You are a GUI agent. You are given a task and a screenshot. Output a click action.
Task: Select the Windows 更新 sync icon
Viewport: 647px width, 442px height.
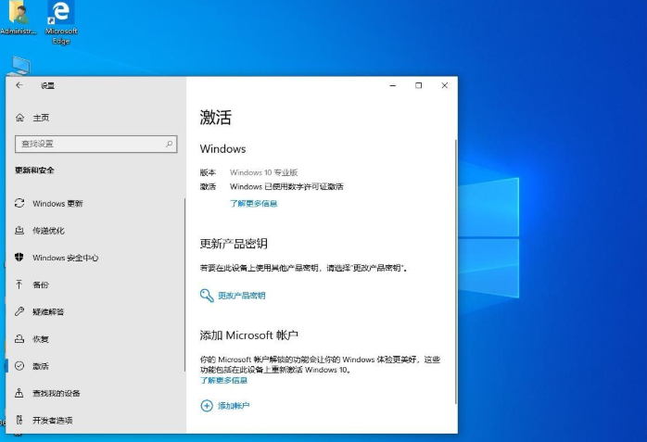coord(19,203)
